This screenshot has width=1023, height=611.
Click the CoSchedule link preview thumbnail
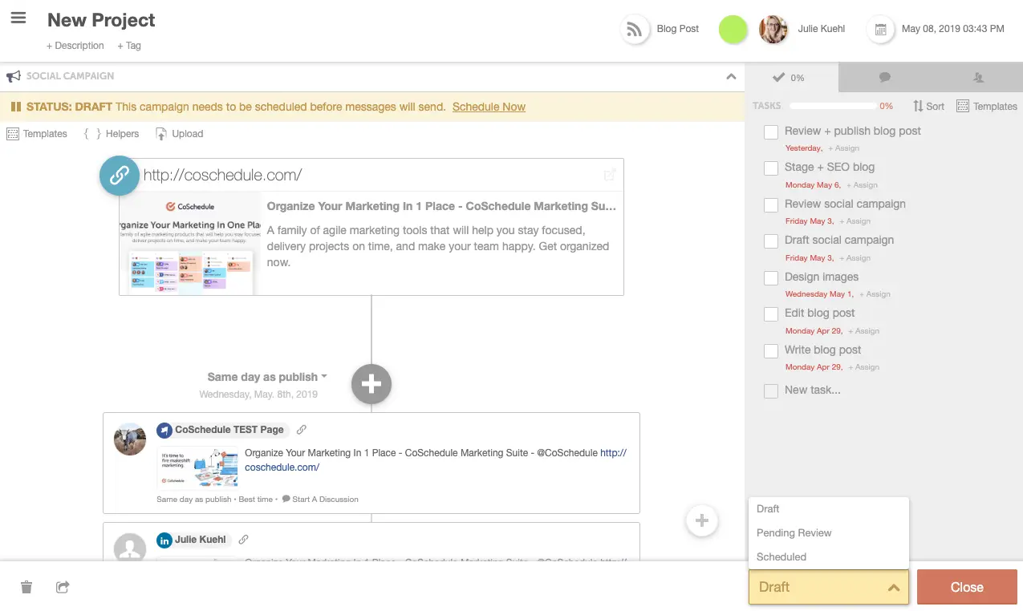[190, 243]
